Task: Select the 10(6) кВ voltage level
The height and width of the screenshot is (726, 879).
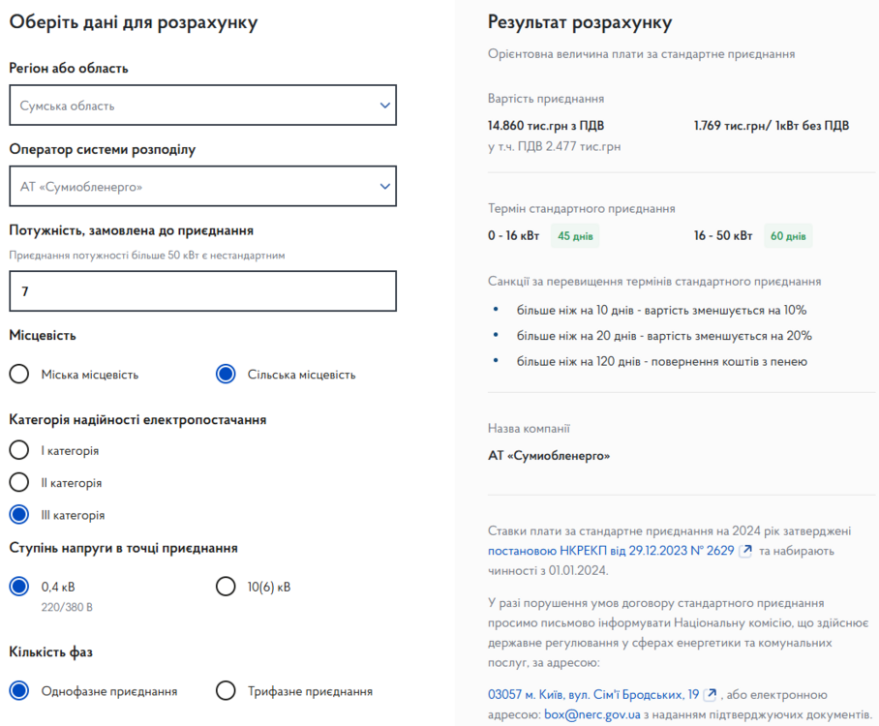Action: point(227,587)
